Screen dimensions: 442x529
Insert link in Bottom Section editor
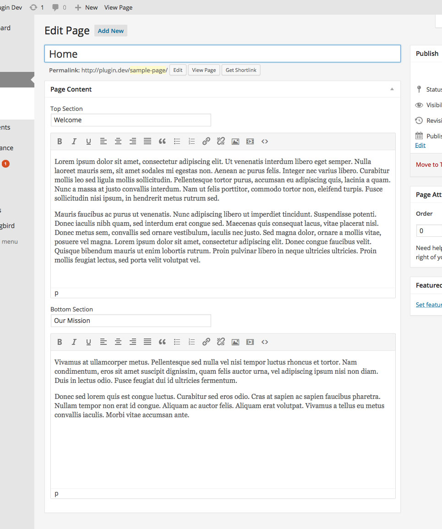[206, 342]
